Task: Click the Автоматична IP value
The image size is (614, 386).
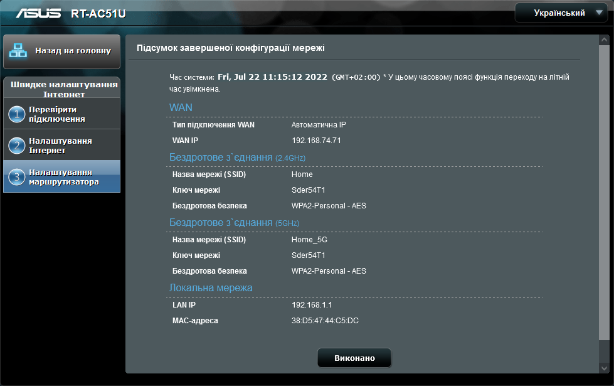Action: click(319, 125)
